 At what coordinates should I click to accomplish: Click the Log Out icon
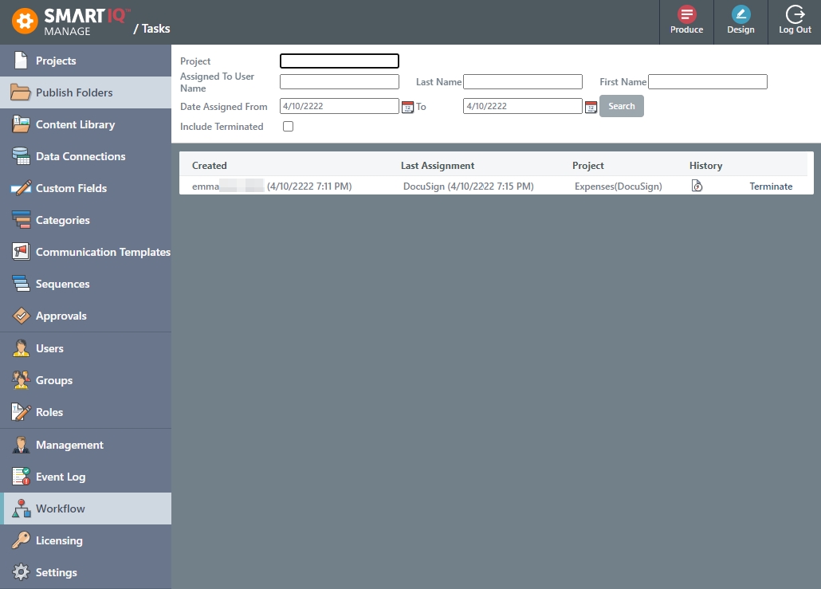795,14
